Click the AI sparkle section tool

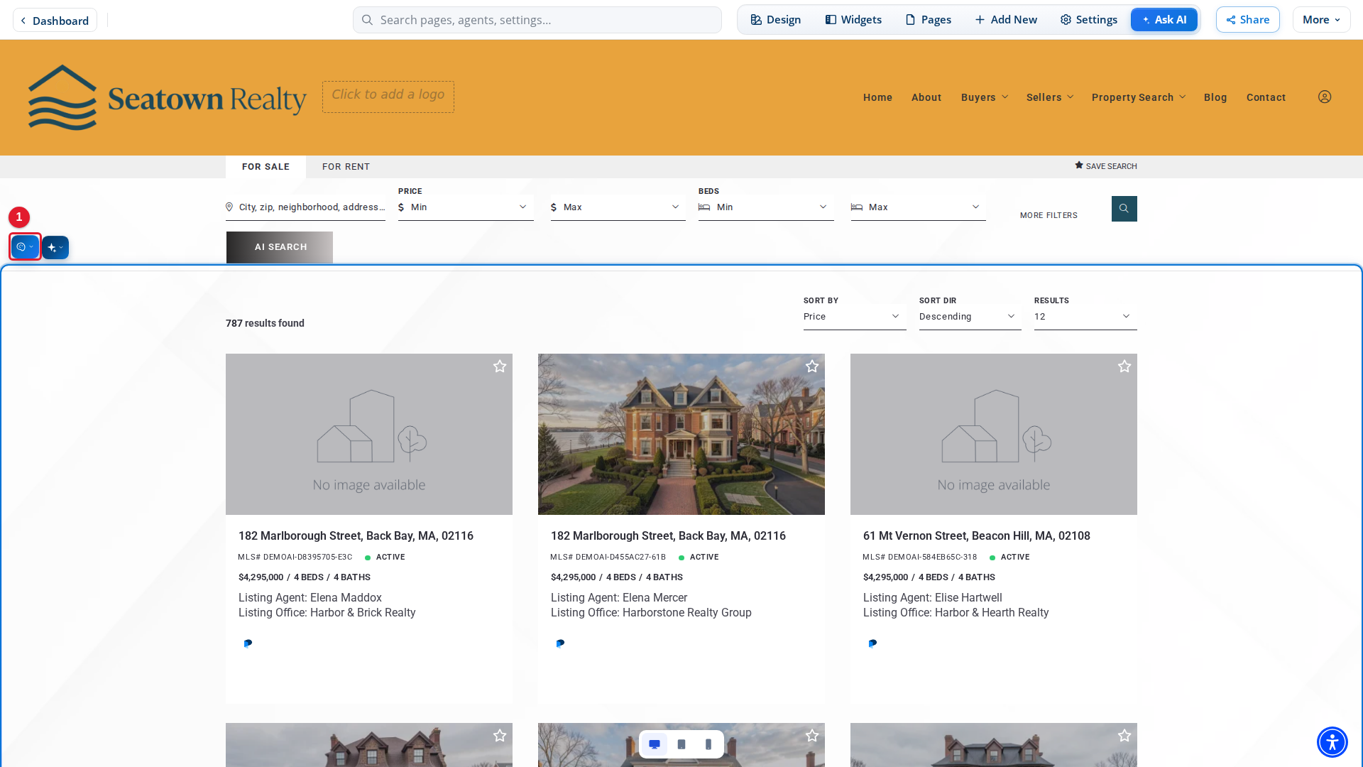(55, 247)
